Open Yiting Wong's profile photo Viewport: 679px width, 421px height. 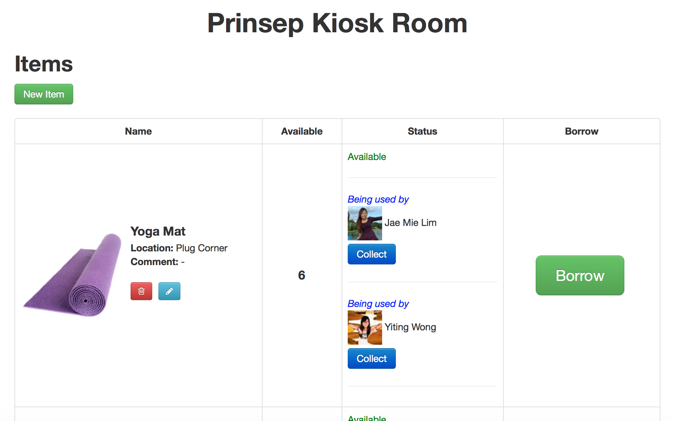click(x=365, y=328)
